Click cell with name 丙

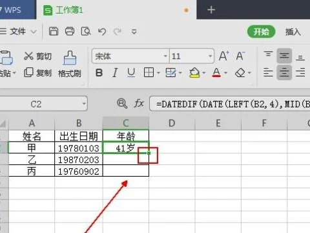32,172
